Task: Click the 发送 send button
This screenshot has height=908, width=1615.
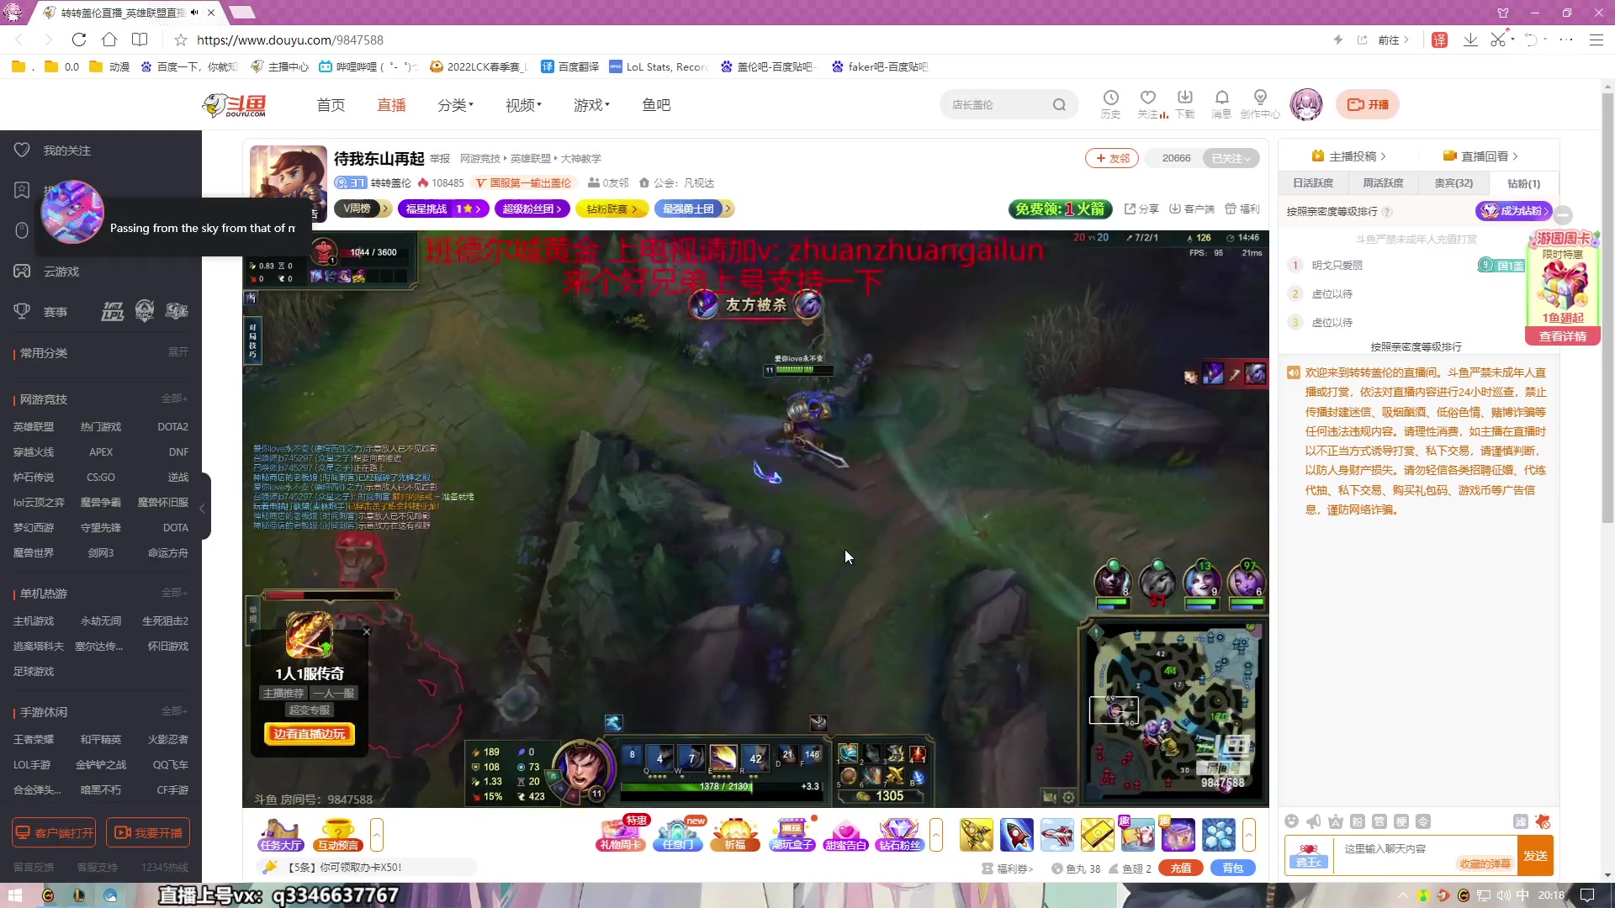Action: tap(1535, 856)
